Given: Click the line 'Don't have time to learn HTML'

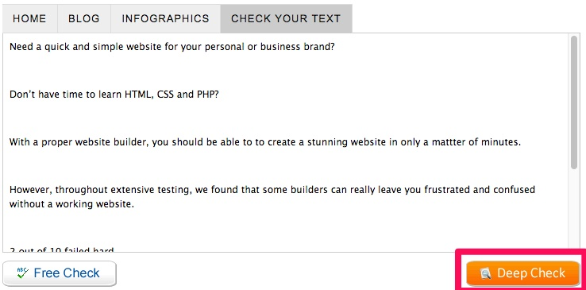Looking at the screenshot, I should pyautogui.click(x=114, y=95).
